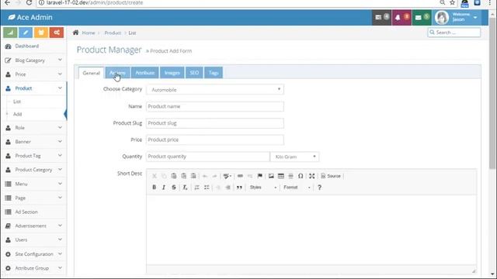Toggle Strikethrough formatting in editor

pyautogui.click(x=174, y=188)
